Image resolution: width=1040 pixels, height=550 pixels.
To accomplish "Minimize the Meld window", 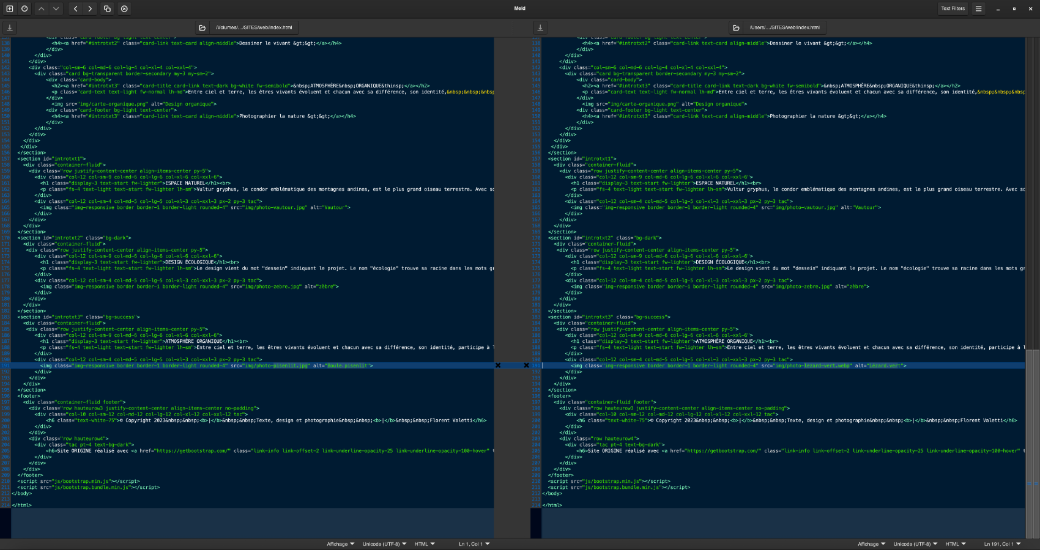I will [998, 9].
